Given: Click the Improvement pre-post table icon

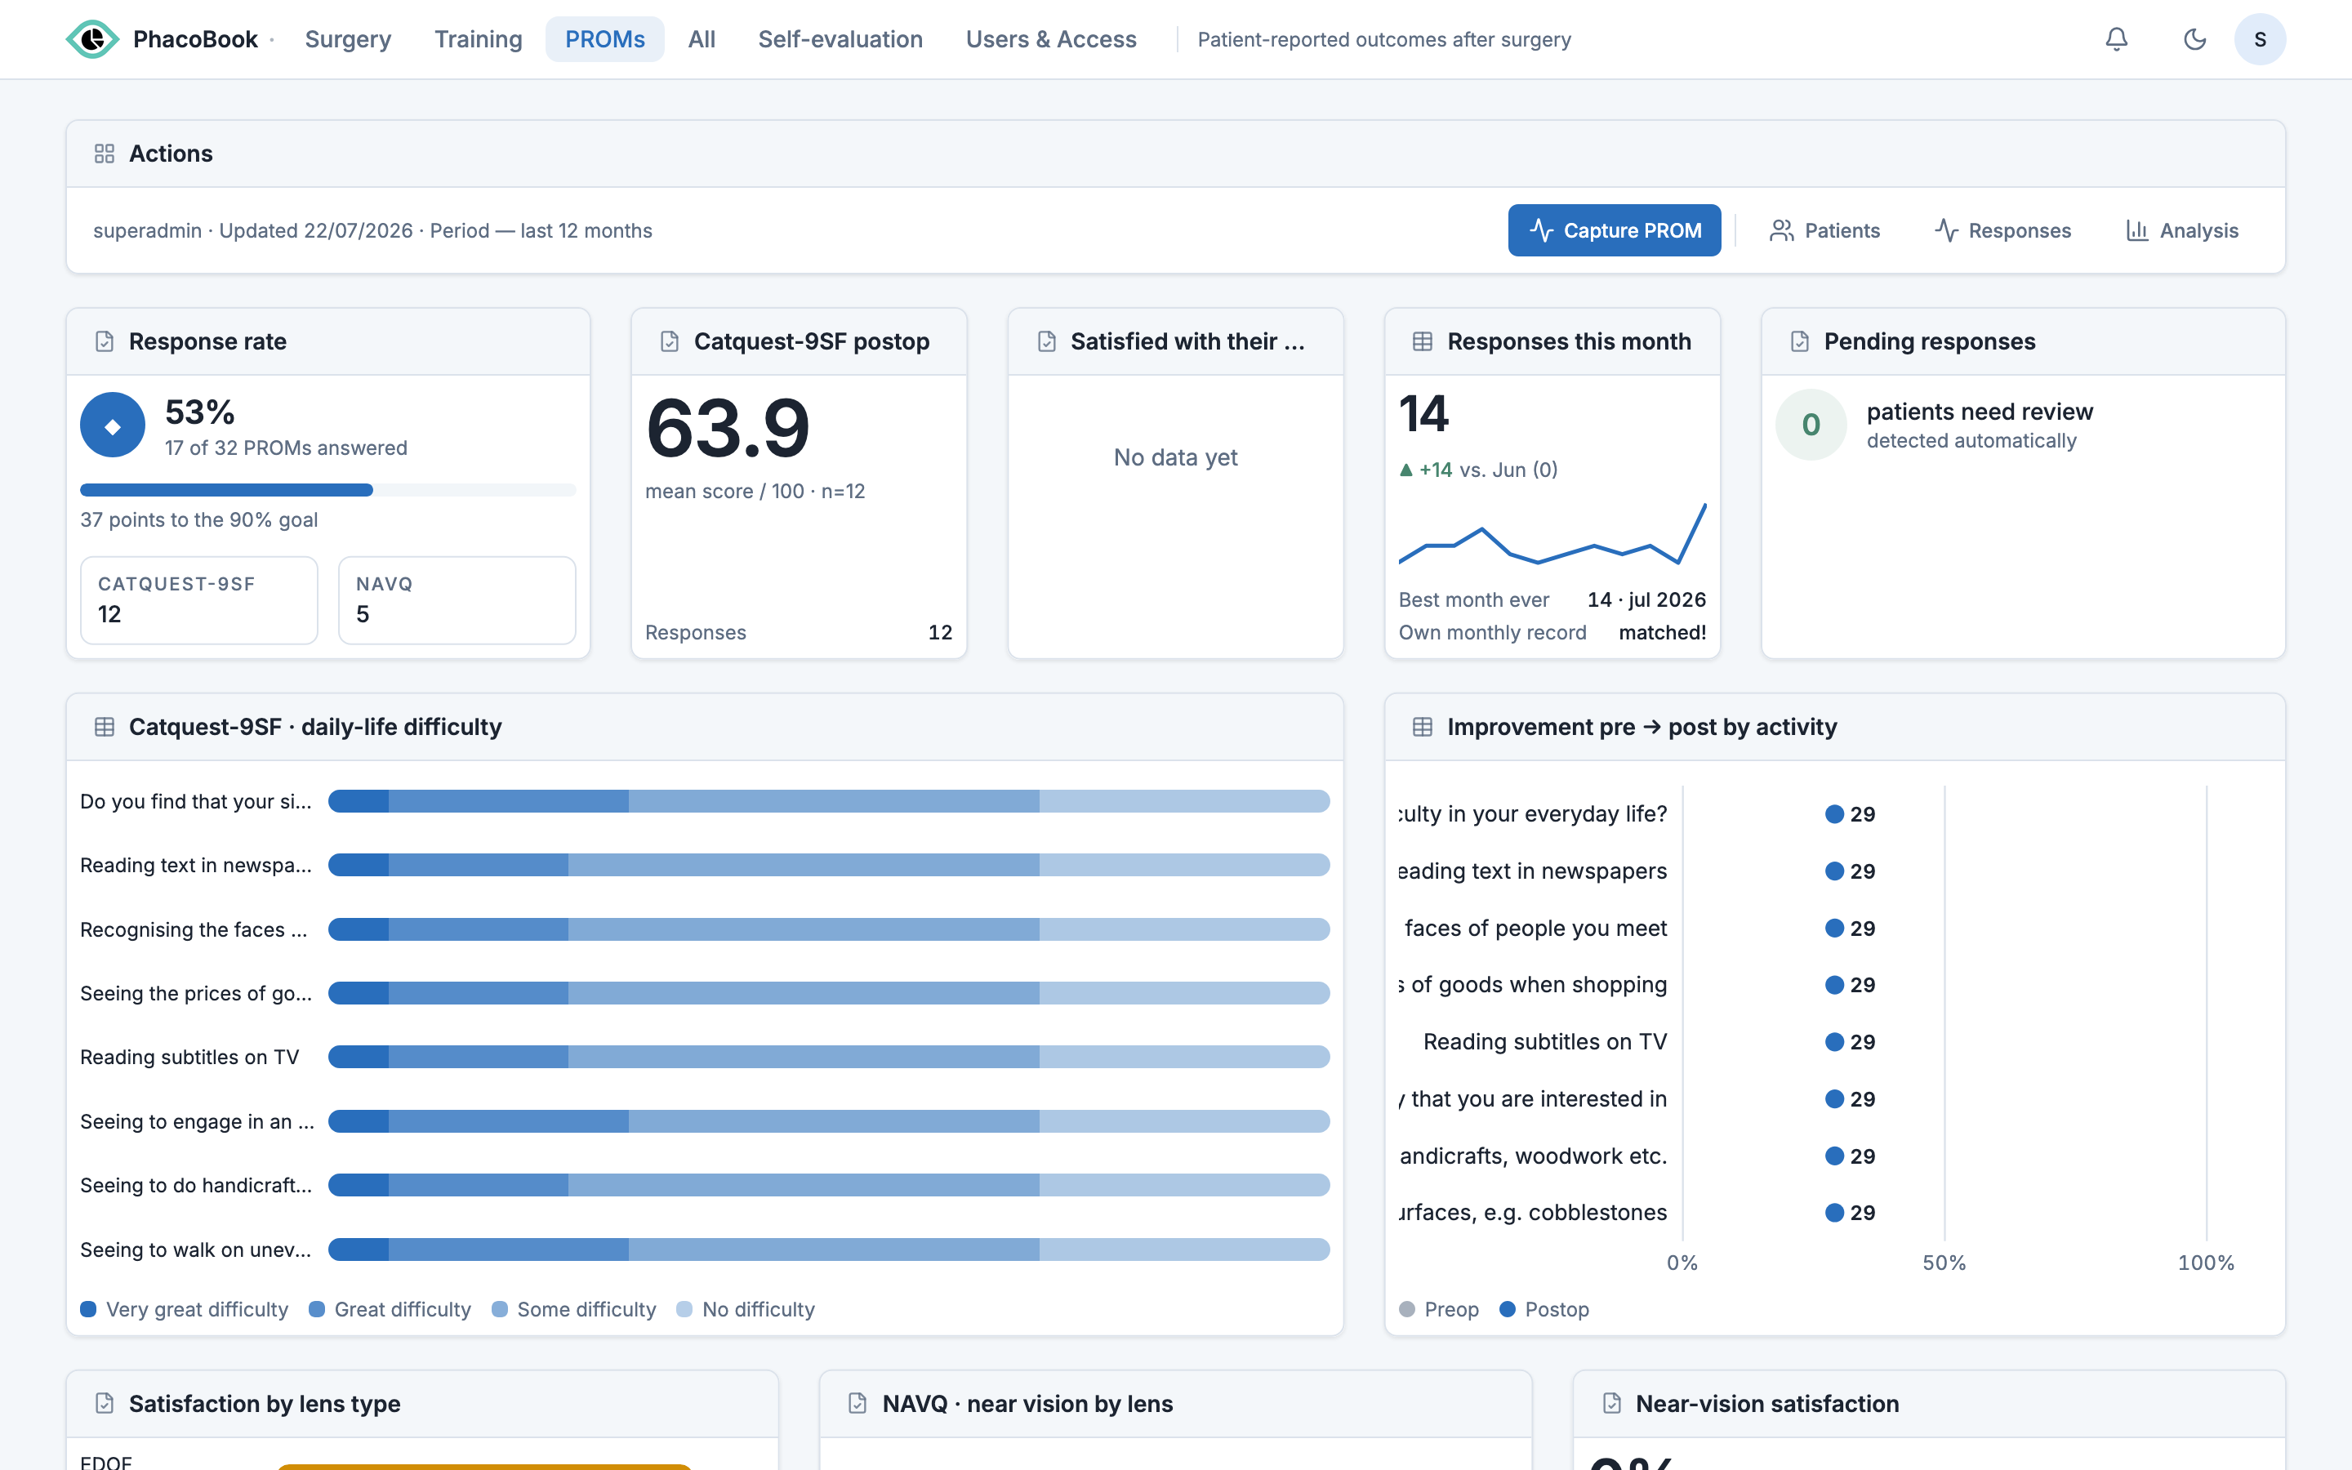Looking at the screenshot, I should [x=1423, y=727].
